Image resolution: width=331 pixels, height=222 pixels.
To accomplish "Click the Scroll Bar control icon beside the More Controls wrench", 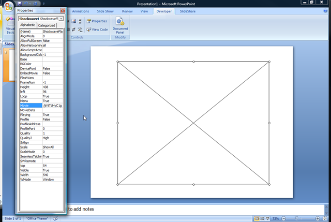I will pyautogui.click(x=80, y=21).
